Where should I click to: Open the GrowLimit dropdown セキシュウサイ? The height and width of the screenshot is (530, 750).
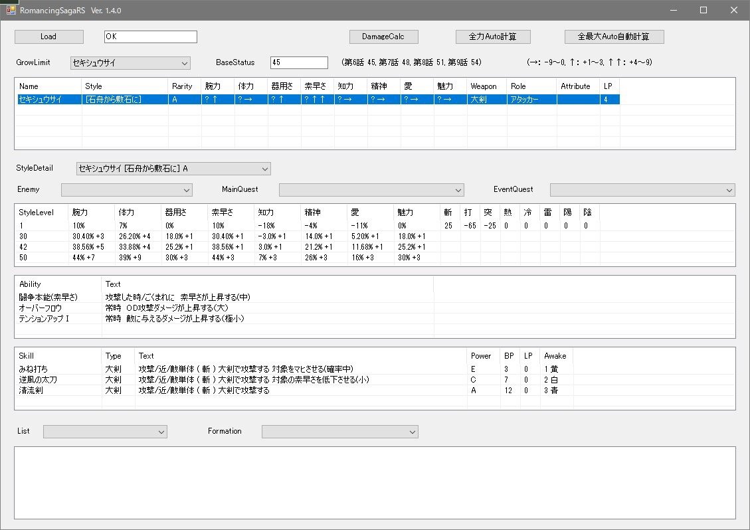pyautogui.click(x=130, y=62)
